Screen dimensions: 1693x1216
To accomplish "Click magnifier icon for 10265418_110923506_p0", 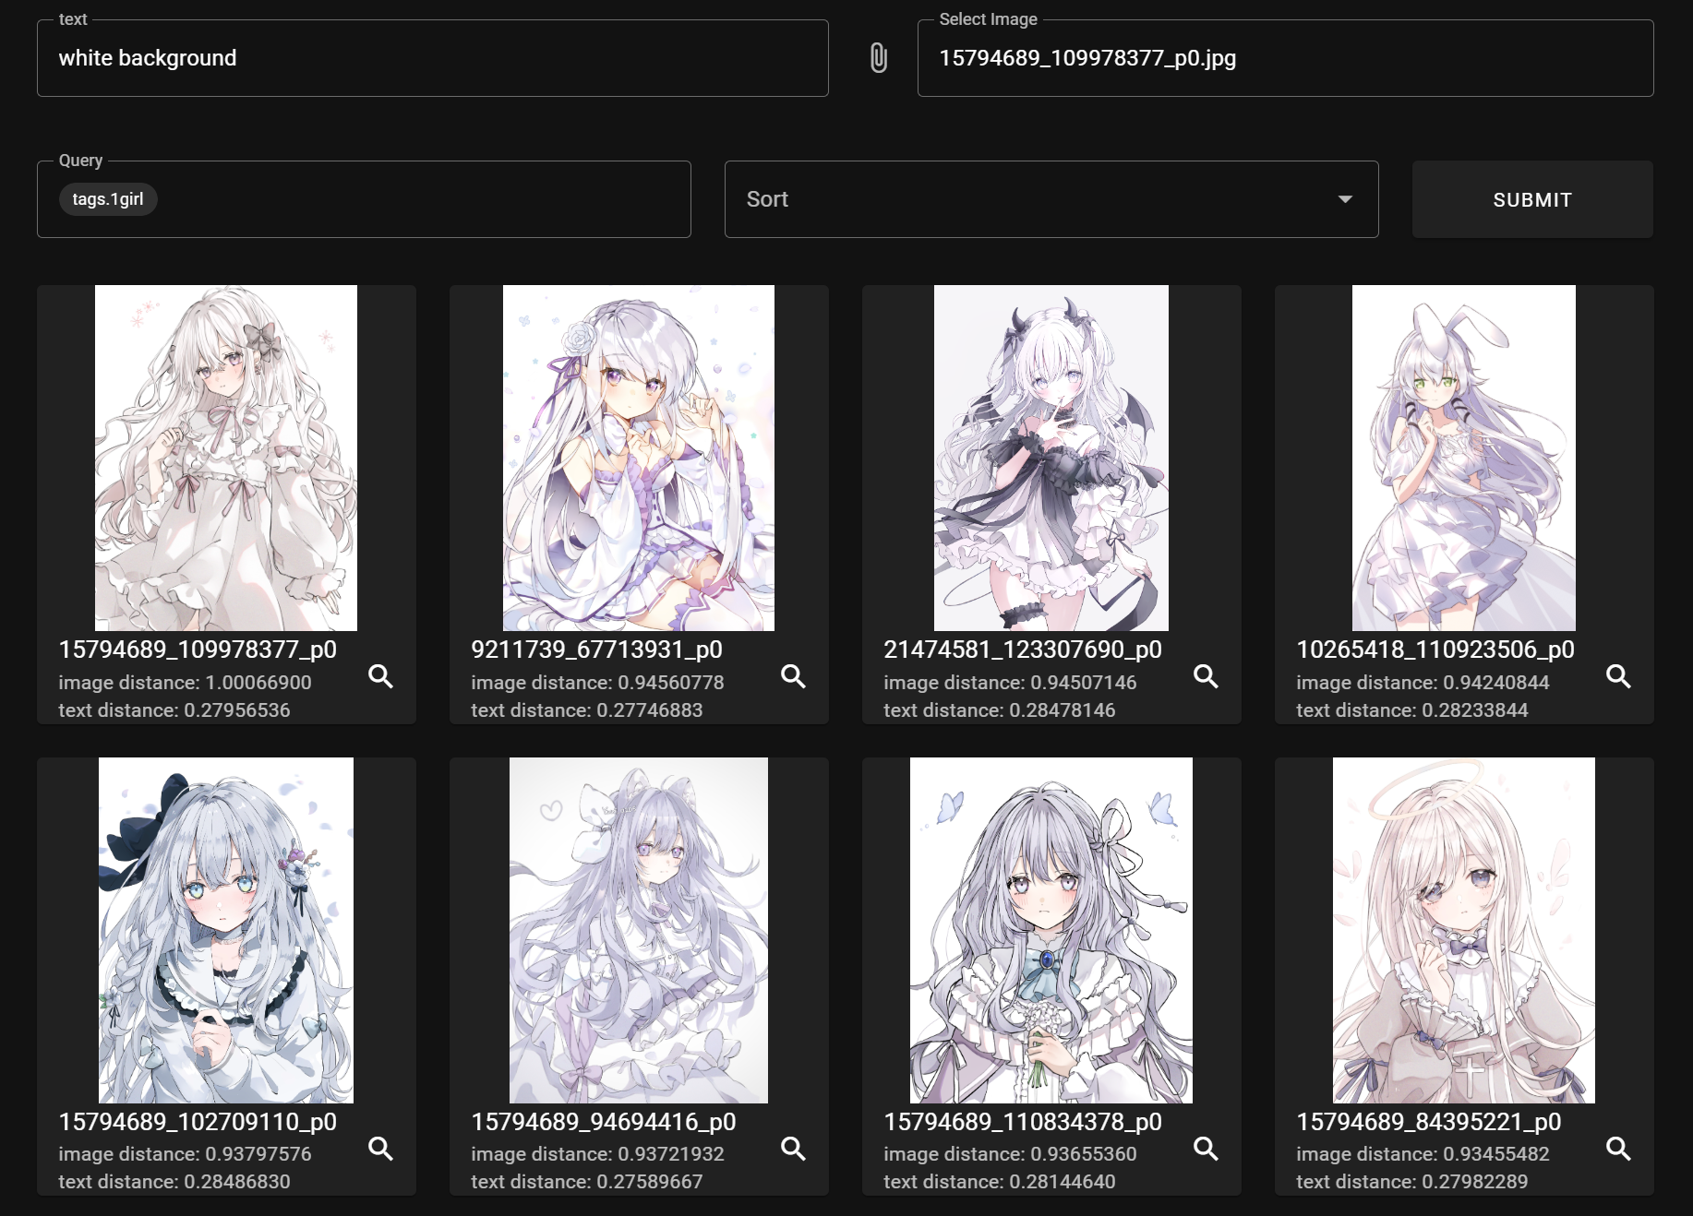I will [1618, 676].
